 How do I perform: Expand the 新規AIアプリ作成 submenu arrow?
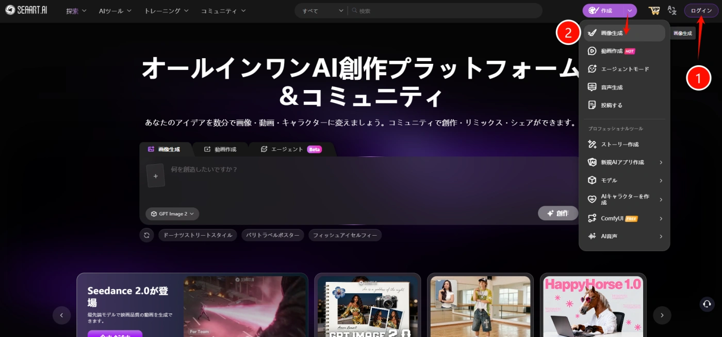tap(661, 163)
